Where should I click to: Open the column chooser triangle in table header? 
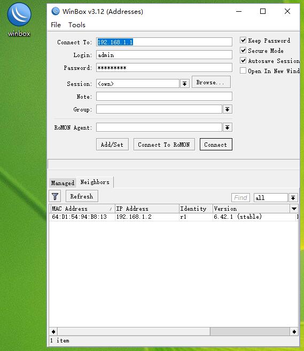pyautogui.click(x=294, y=209)
